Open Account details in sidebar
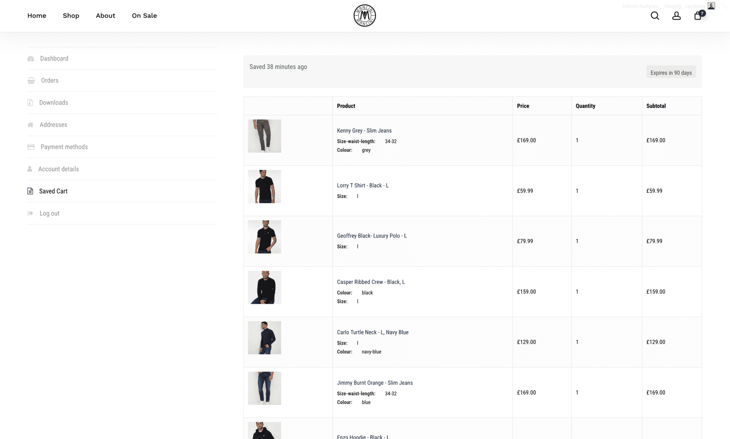The height and width of the screenshot is (439, 730). 58,169
